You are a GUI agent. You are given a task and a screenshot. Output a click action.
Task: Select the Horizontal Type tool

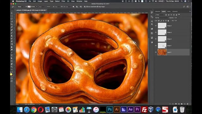(x=12, y=55)
